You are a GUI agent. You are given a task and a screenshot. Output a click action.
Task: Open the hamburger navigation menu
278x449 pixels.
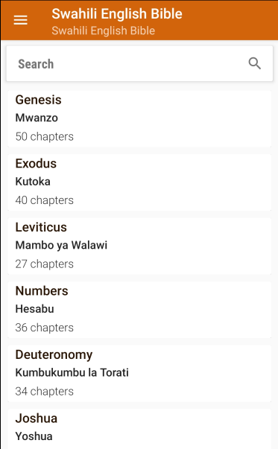[21, 20]
